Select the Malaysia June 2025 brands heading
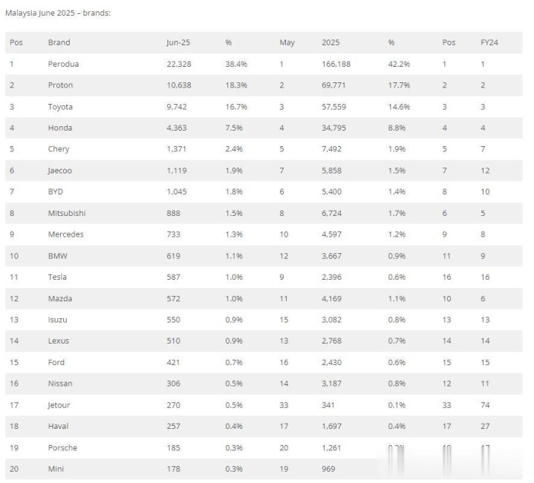This screenshot has height=483, width=534. 58,13
